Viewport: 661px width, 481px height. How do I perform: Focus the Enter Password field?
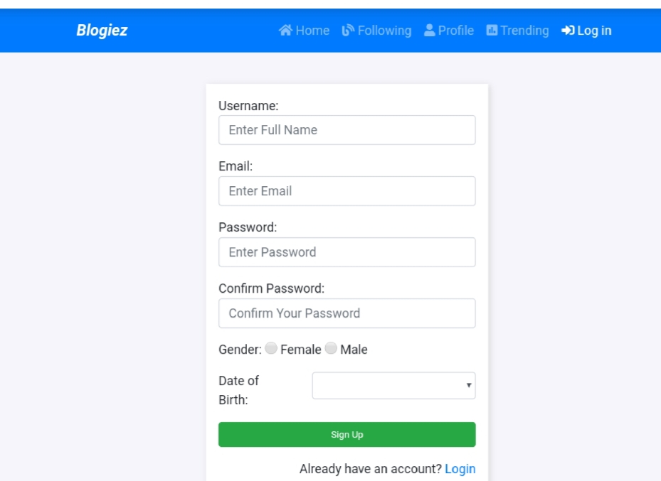coord(347,252)
